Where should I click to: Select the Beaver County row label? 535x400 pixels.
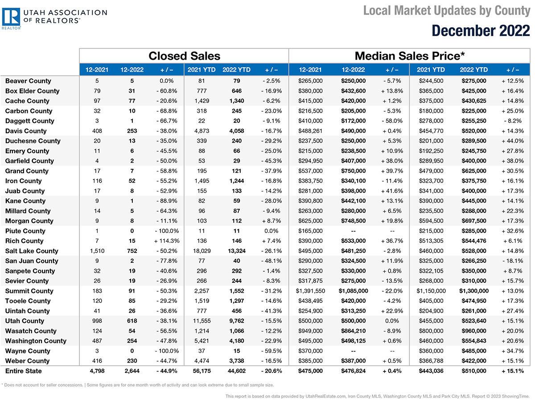[28, 81]
